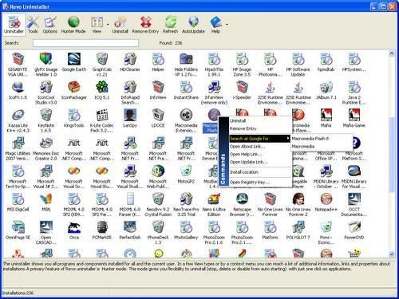Click the Remove Entry toolbar icon

click(145, 25)
